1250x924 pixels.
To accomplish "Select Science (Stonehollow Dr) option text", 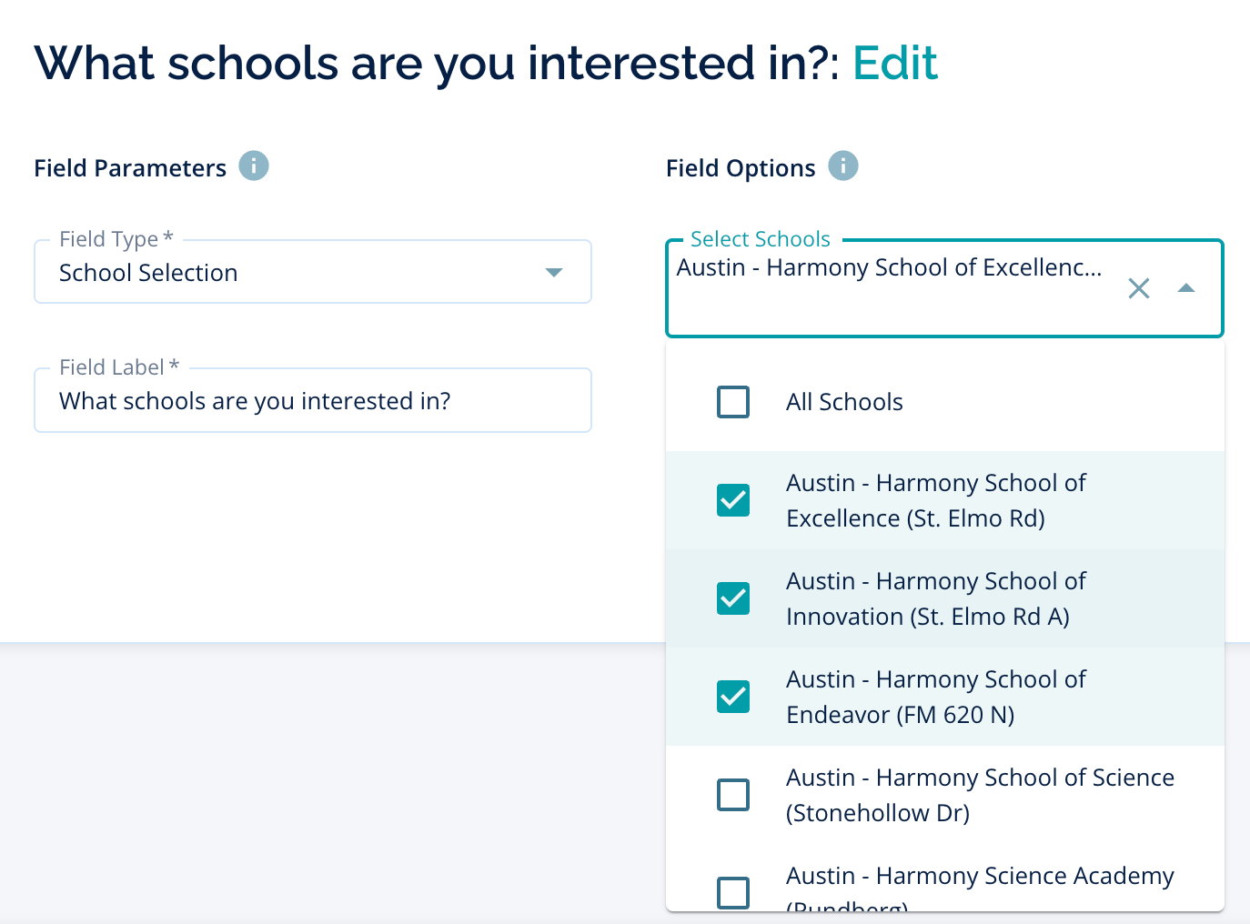I will [x=979, y=795].
